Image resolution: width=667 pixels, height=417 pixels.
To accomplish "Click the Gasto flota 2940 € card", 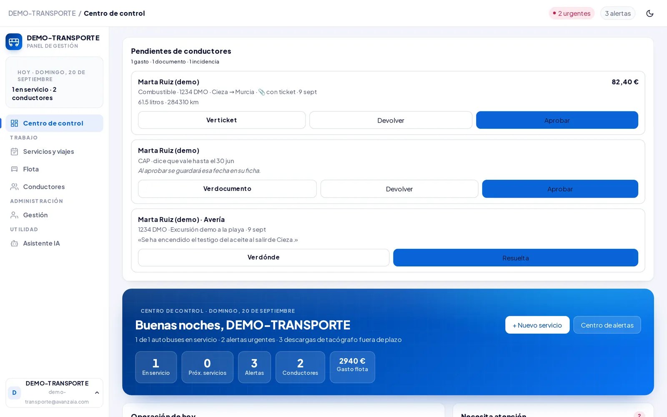I will (352, 367).
